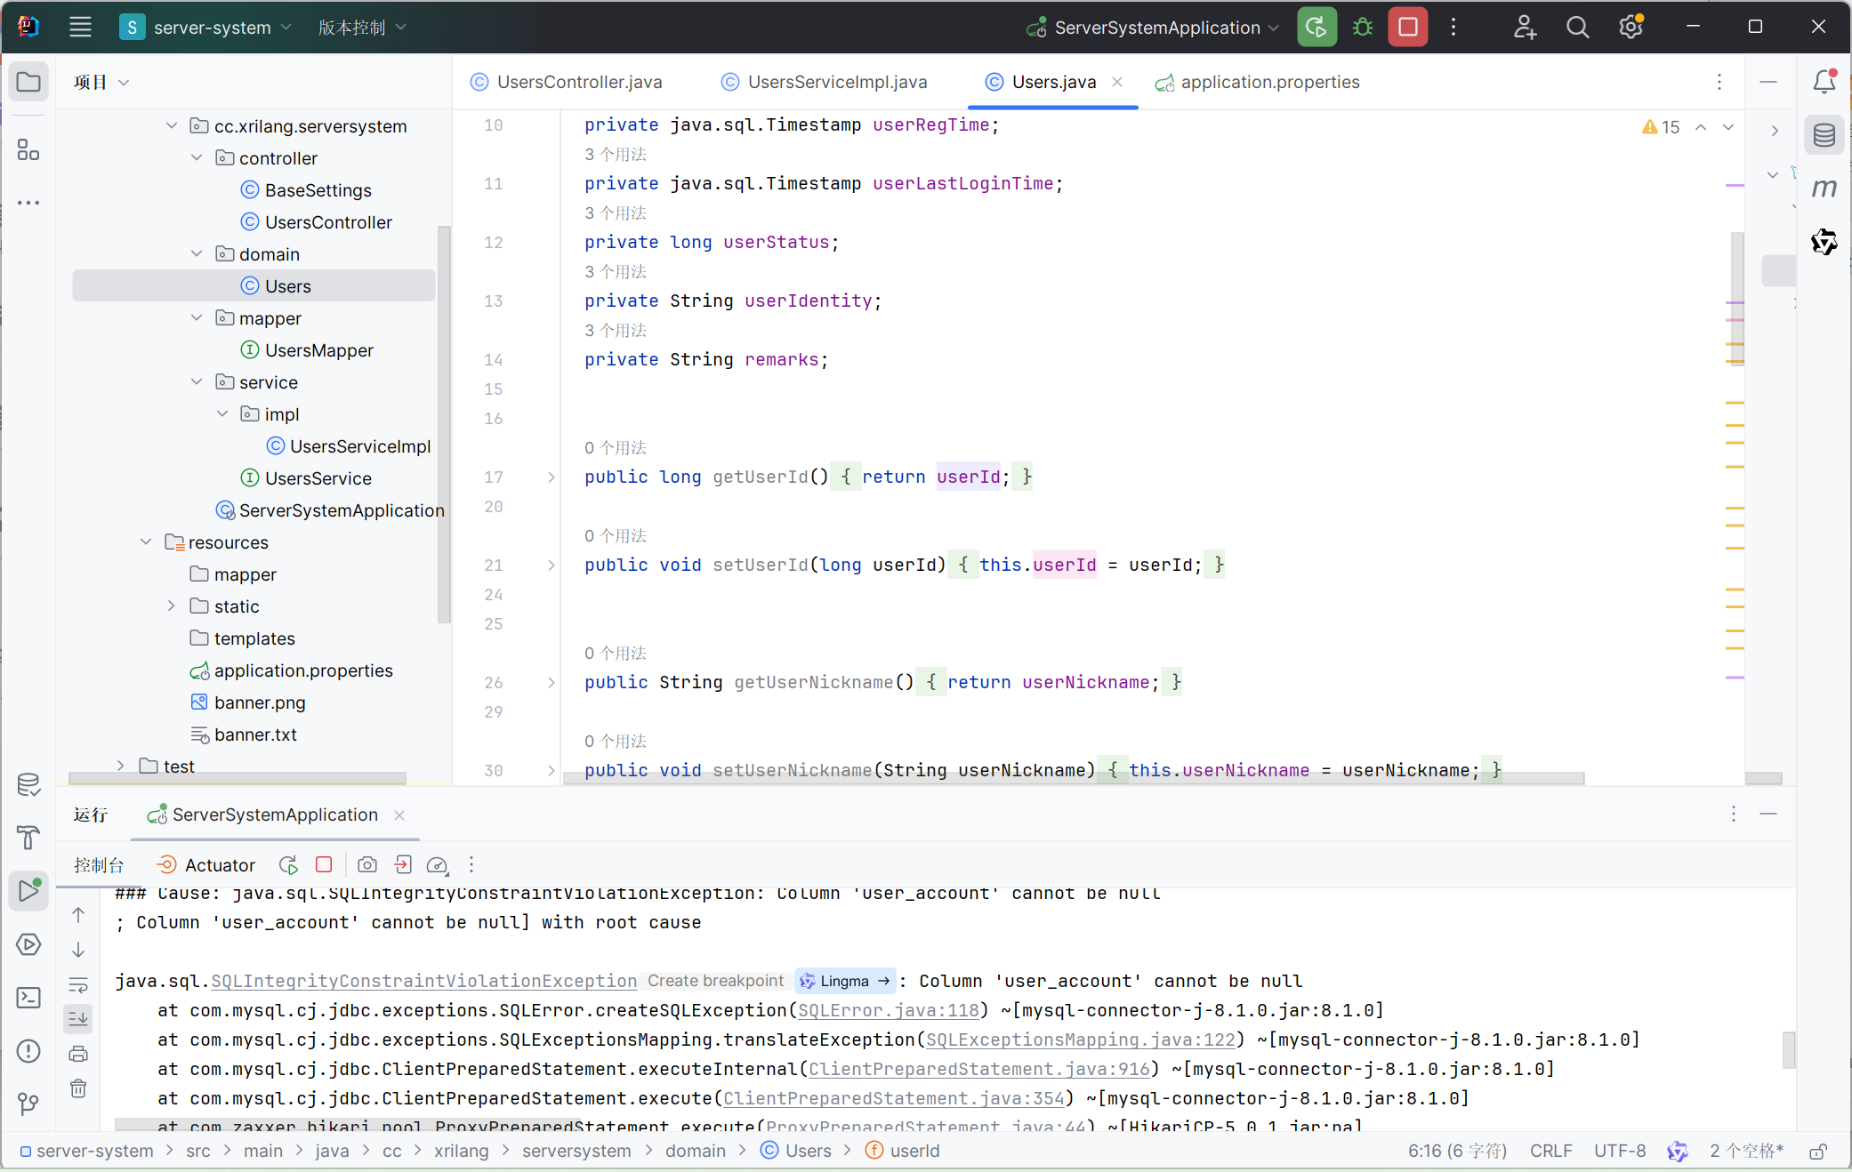This screenshot has height=1172, width=1852.
Task: Click the red Stop square in Run panel
Action: click(x=324, y=864)
